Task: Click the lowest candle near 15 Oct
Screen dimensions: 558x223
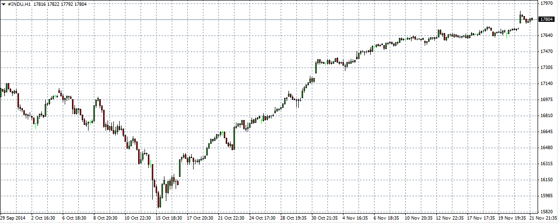Action: [x=159, y=200]
